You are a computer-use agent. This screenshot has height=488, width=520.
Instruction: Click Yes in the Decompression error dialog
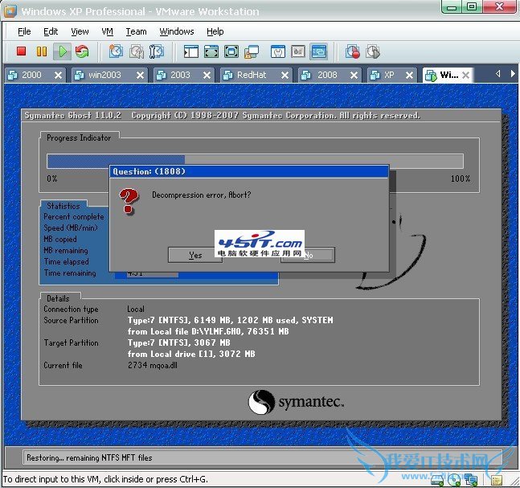click(x=194, y=255)
